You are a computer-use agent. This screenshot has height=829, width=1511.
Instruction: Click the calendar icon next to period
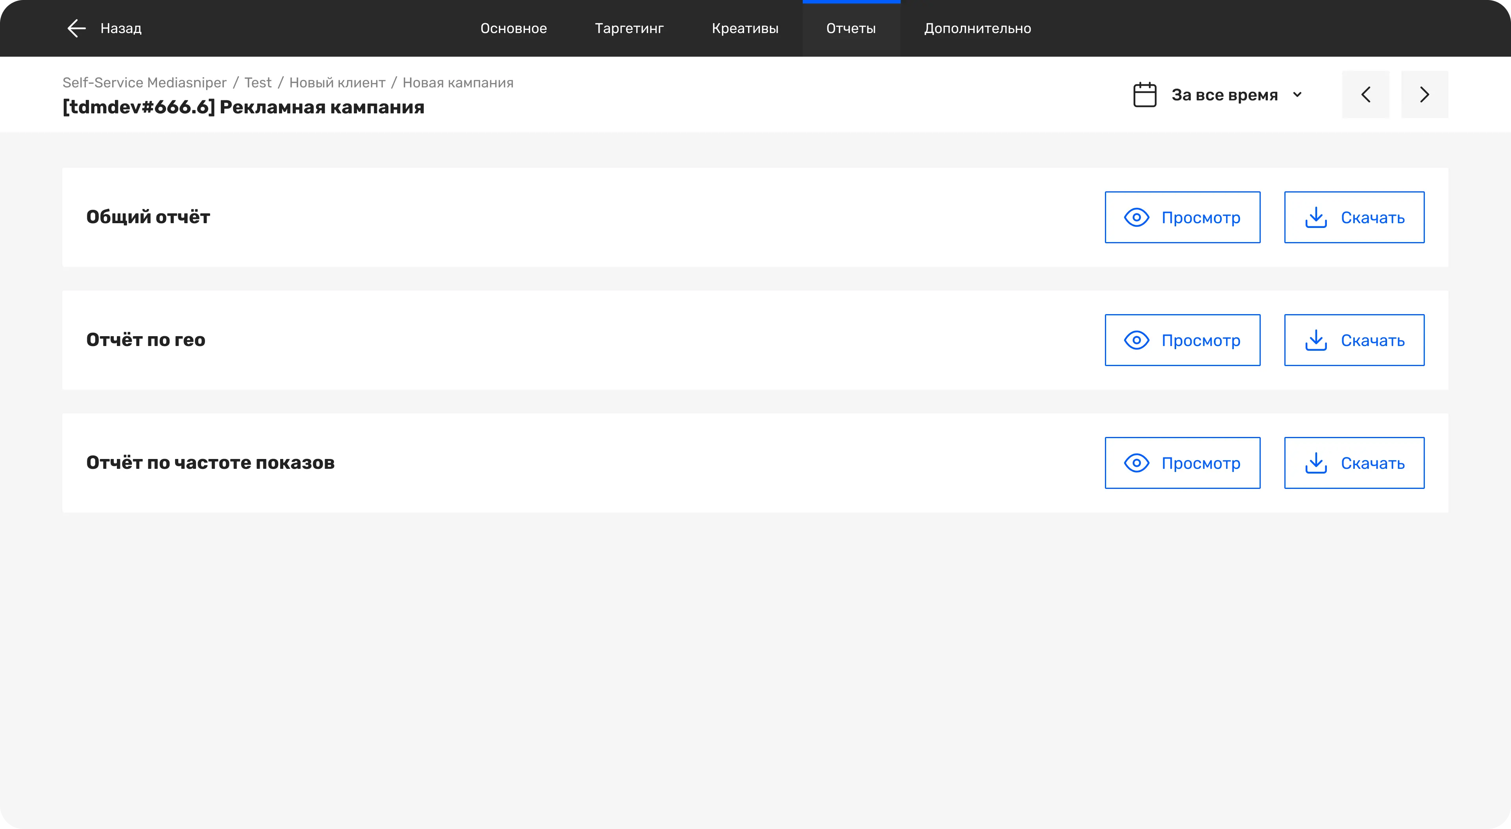pos(1144,95)
